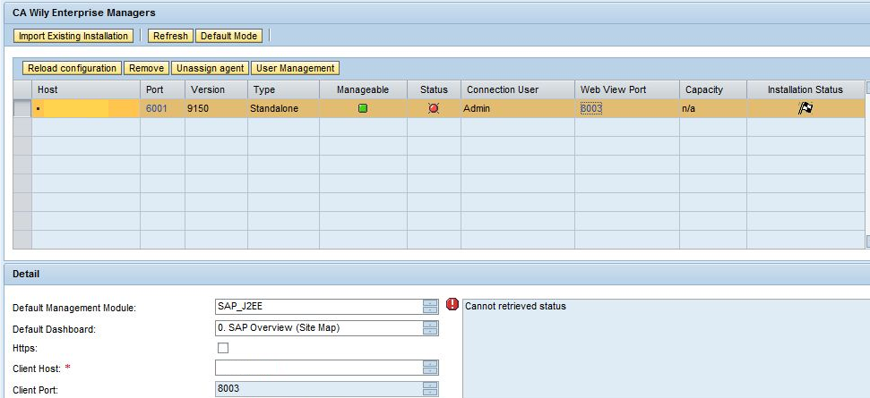Click Capacity column header

coord(713,89)
